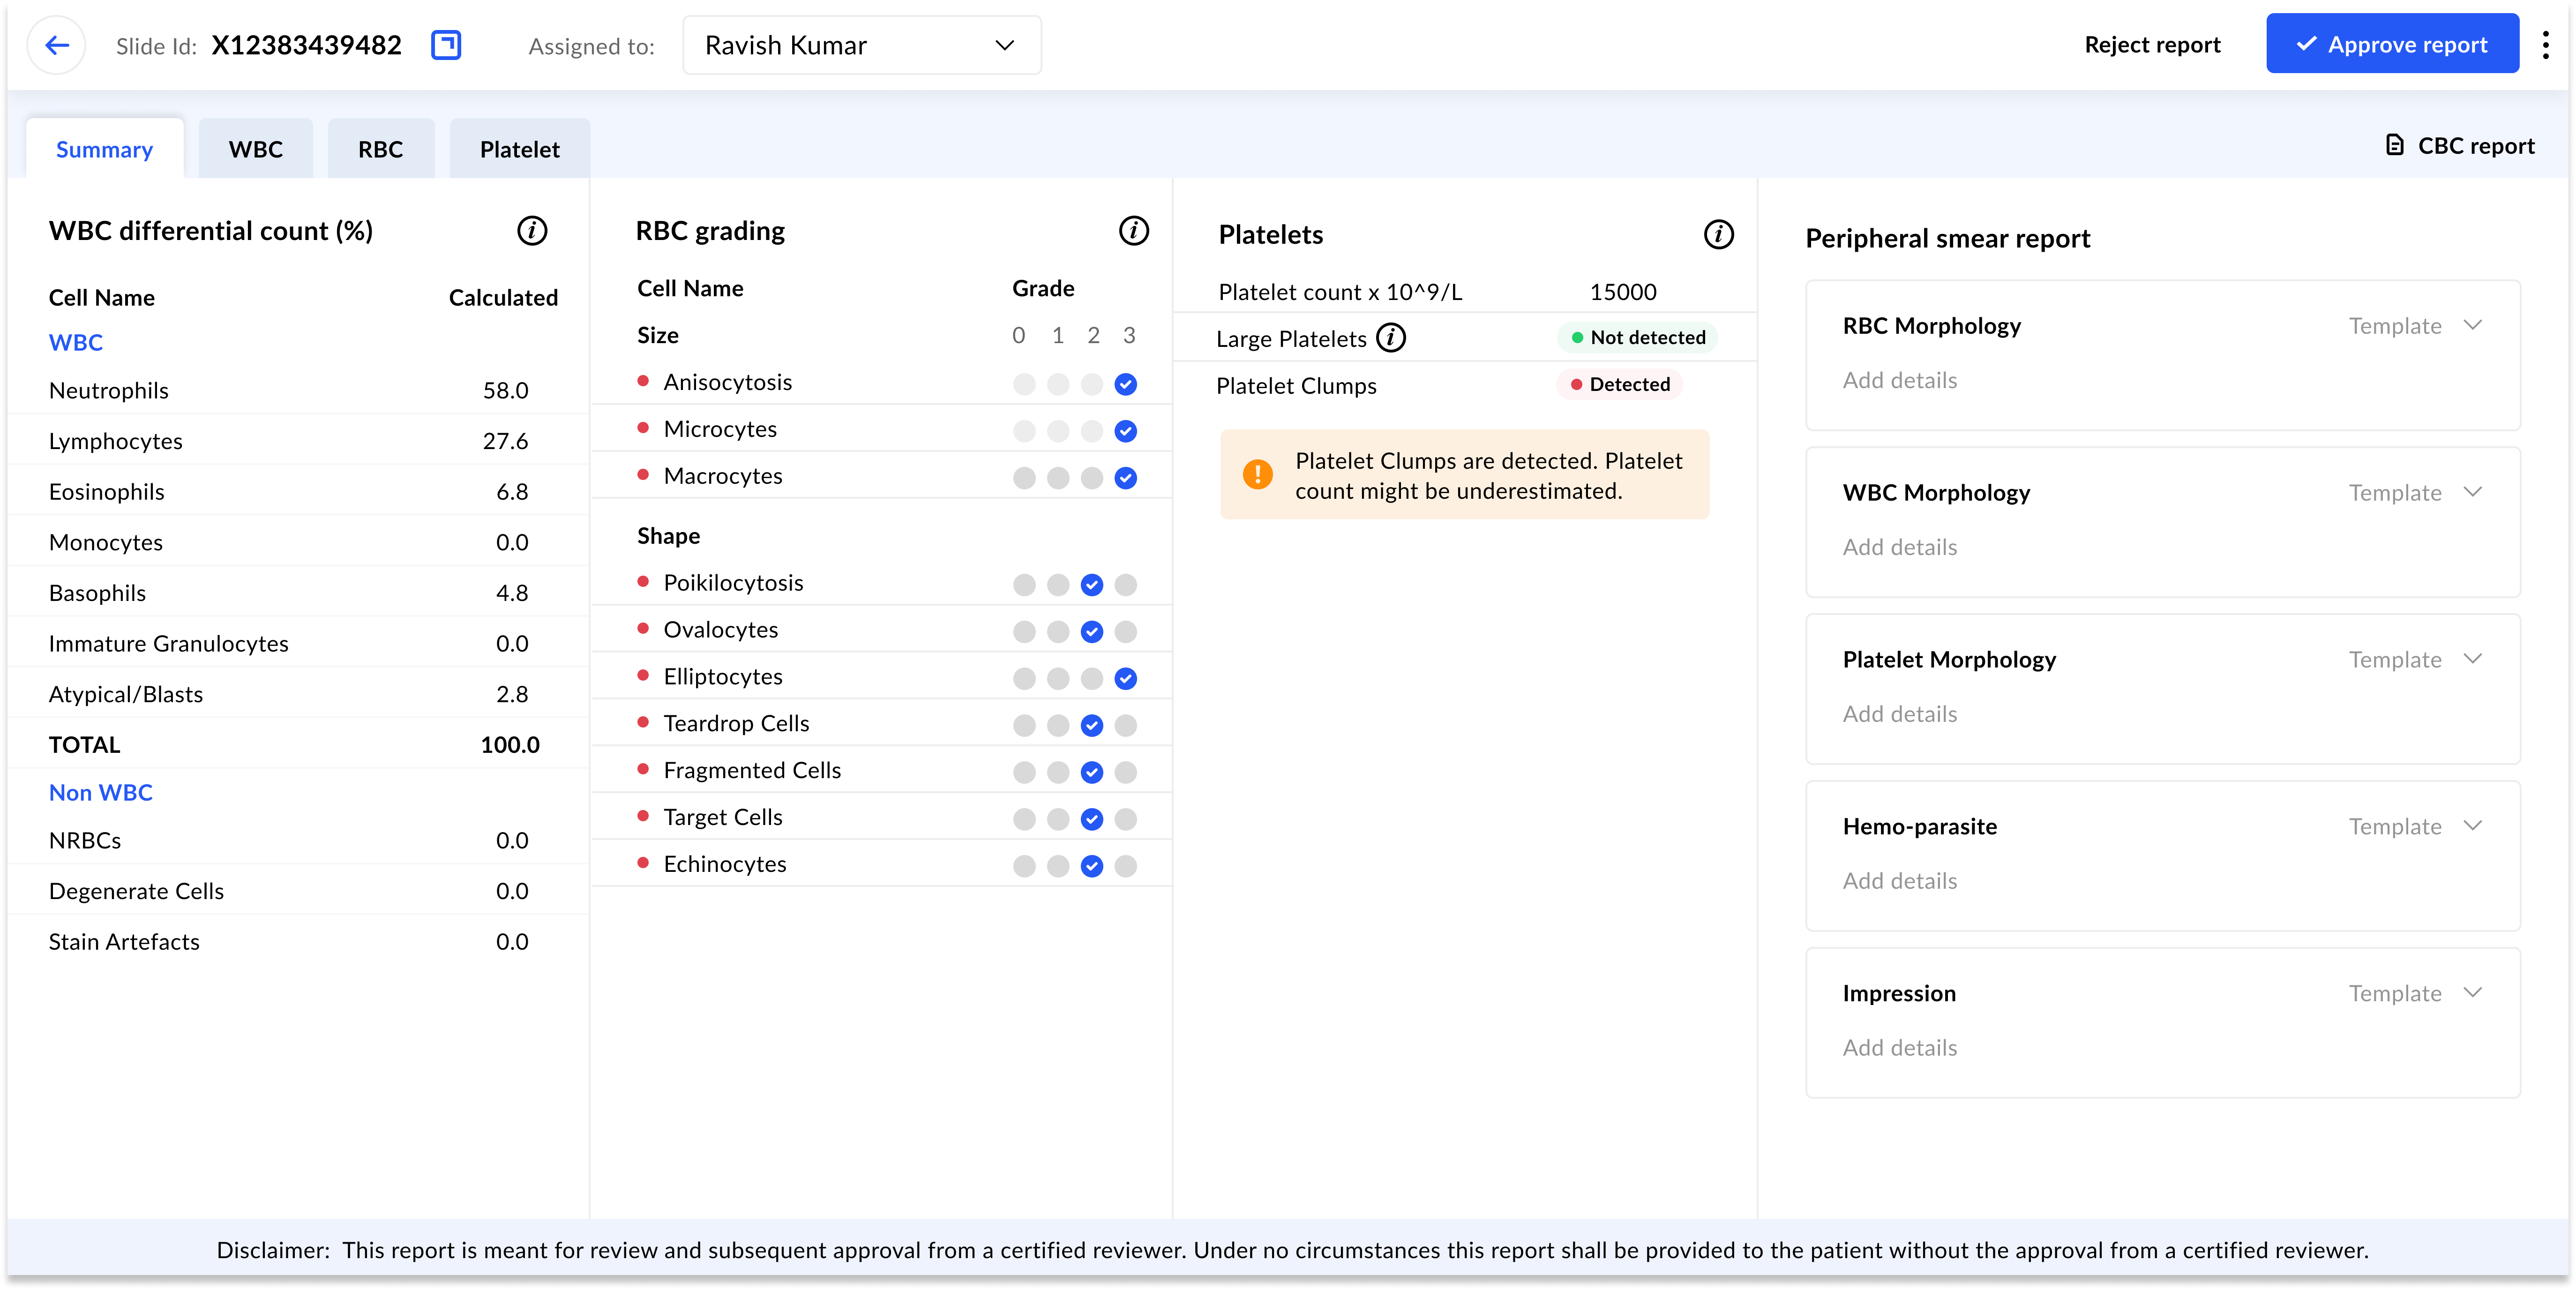Set Elliptocytes grade to 2
The height and width of the screenshot is (1290, 2576).
(1092, 679)
